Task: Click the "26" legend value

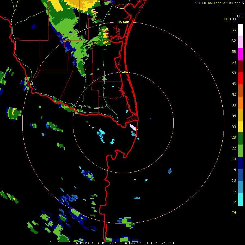Action: coord(234,137)
